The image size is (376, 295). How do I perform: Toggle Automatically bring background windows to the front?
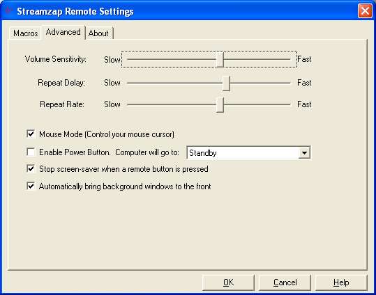[31, 186]
